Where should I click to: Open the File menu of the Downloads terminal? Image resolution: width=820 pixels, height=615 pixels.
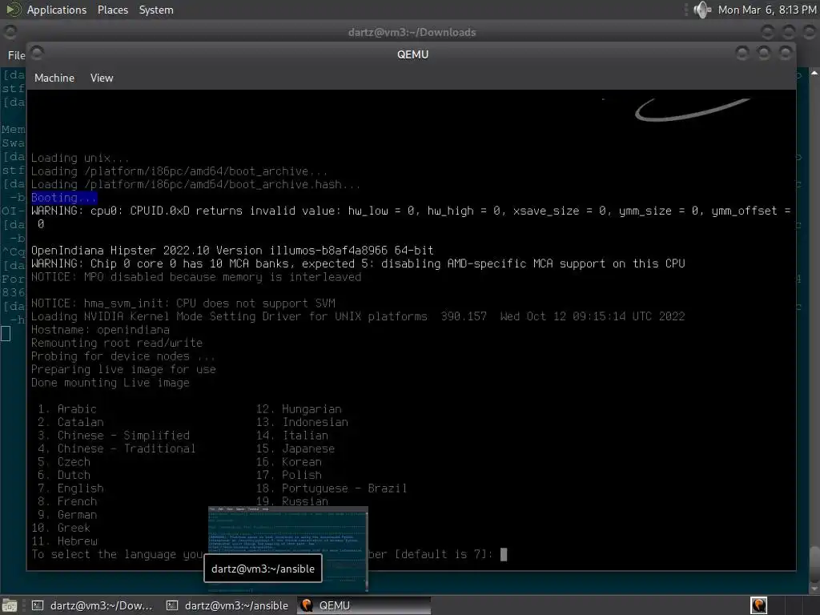pyautogui.click(x=16, y=55)
